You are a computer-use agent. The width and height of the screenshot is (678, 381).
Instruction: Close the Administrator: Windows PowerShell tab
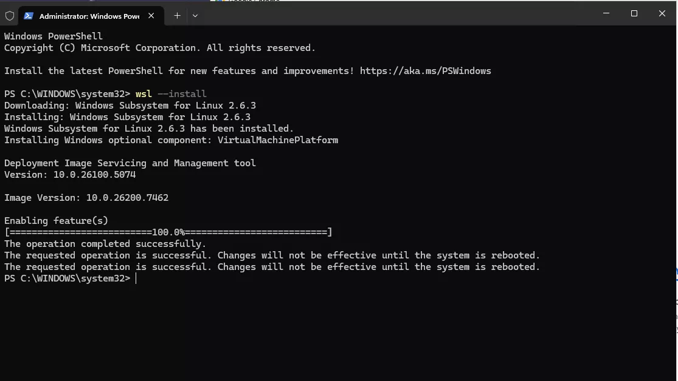(x=151, y=16)
